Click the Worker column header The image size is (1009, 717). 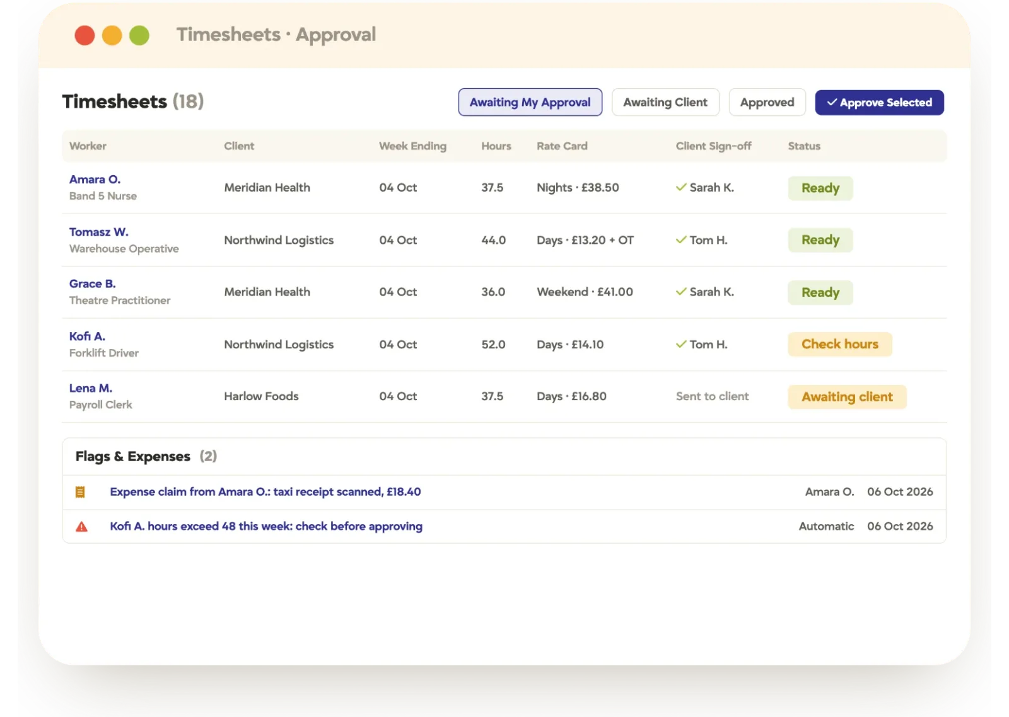tap(88, 146)
